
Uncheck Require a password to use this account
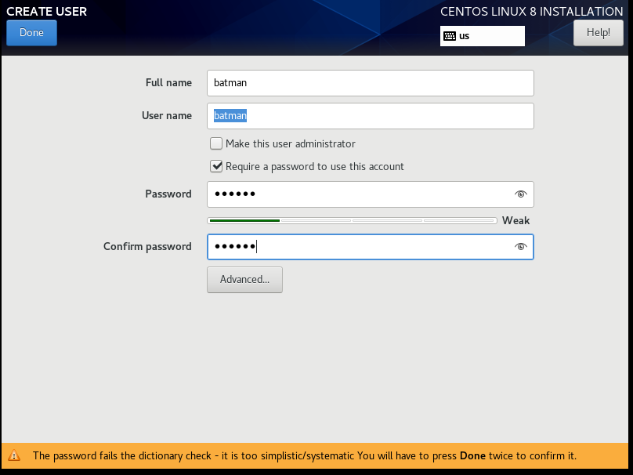[216, 166]
